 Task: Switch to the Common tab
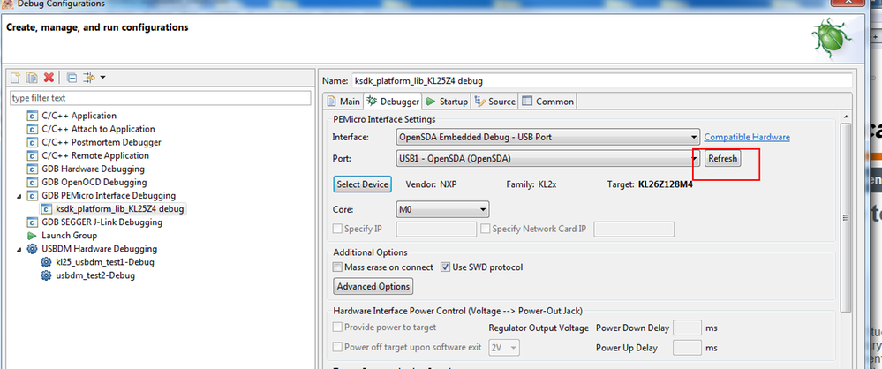(x=548, y=102)
